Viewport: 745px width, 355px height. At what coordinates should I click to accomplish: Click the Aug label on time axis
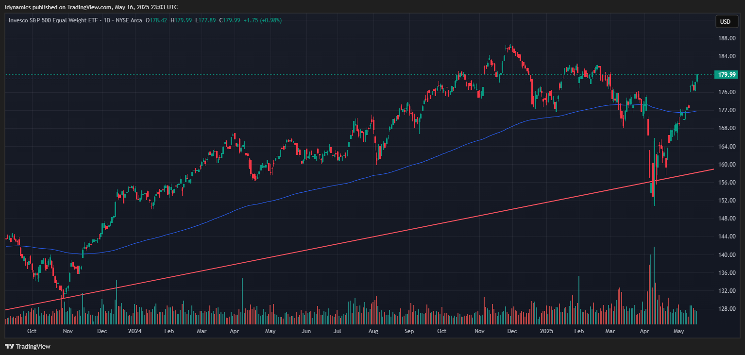coord(373,331)
